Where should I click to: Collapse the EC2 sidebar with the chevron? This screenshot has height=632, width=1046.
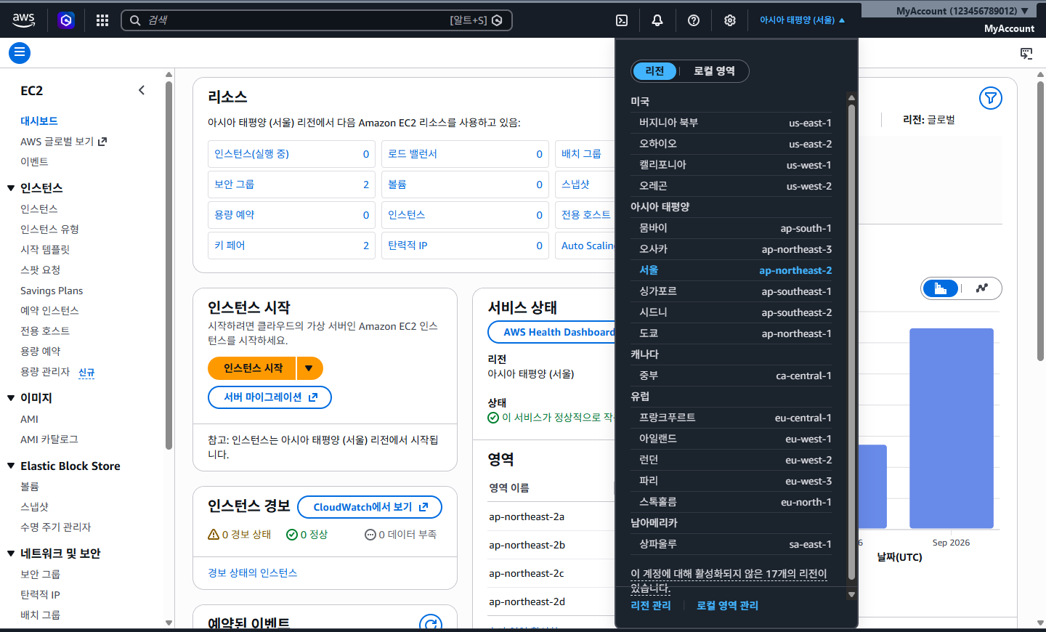point(142,90)
